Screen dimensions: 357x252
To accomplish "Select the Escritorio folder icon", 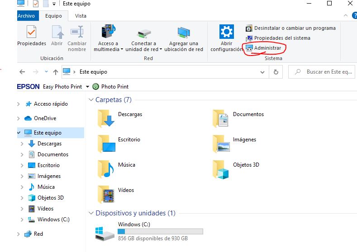I will pos(106,144).
